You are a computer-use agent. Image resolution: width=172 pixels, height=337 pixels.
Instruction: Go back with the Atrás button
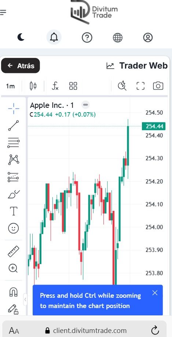(x=21, y=66)
